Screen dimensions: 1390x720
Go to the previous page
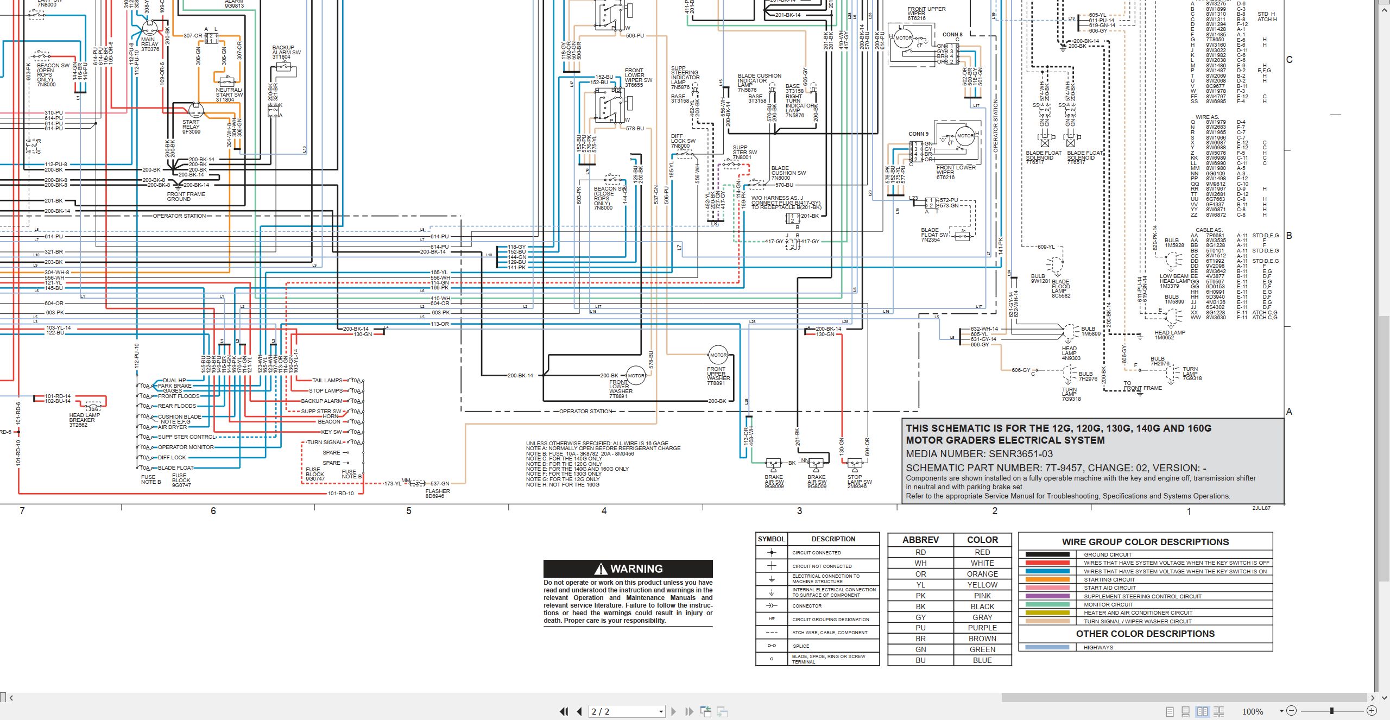tap(579, 711)
